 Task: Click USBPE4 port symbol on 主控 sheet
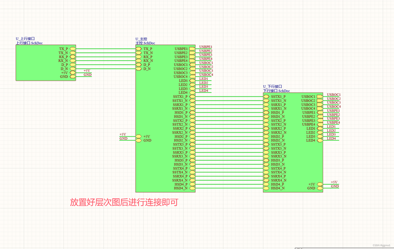[192, 60]
